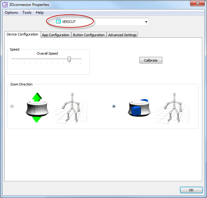Click the 3Dconnexion title bar icon
The height and width of the screenshot is (198, 207).
pyautogui.click(x=5, y=5)
